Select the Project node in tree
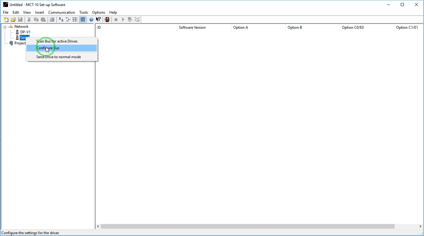Screen dimensions: 424x236 (20, 43)
